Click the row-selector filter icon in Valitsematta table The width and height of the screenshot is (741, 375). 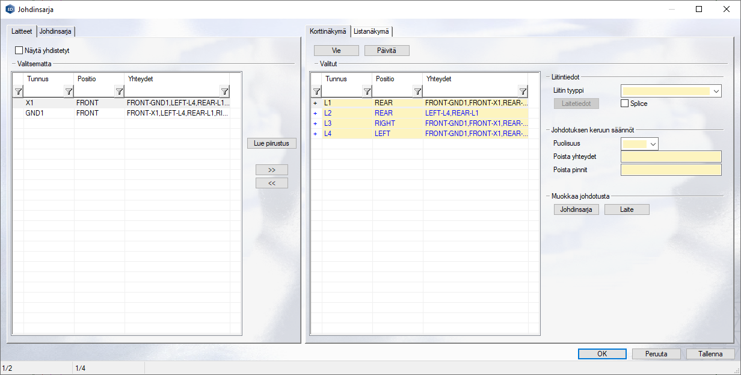pos(18,91)
